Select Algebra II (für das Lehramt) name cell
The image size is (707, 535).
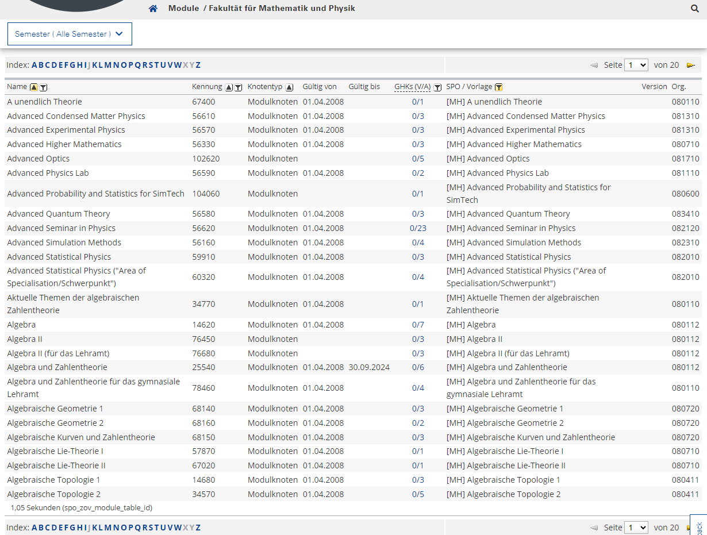coord(58,353)
